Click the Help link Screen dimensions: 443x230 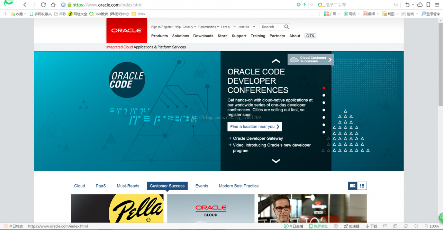coord(178,27)
